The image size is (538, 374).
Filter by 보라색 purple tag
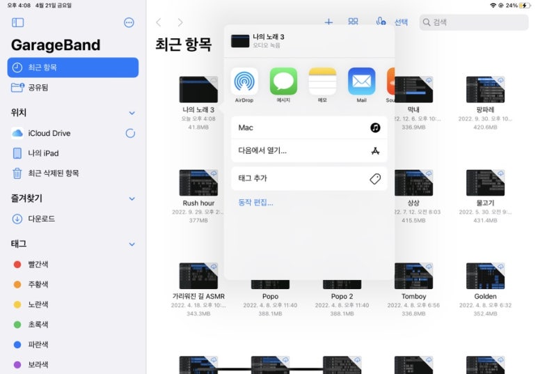[x=73, y=364]
